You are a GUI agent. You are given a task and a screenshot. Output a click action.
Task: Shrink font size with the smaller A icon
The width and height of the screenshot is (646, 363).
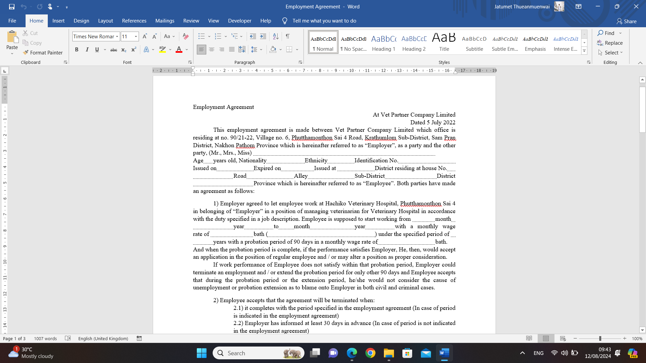[x=154, y=36]
